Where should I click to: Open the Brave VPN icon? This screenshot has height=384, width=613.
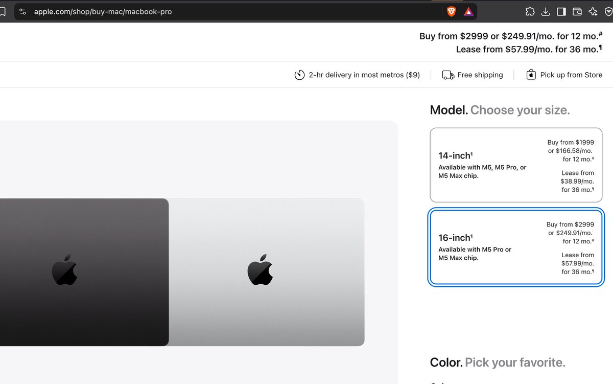[x=609, y=11]
